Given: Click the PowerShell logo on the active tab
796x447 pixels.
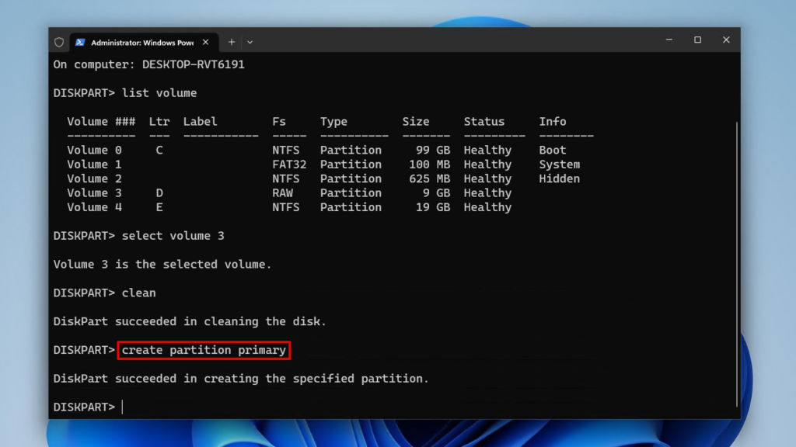Looking at the screenshot, I should tap(80, 42).
